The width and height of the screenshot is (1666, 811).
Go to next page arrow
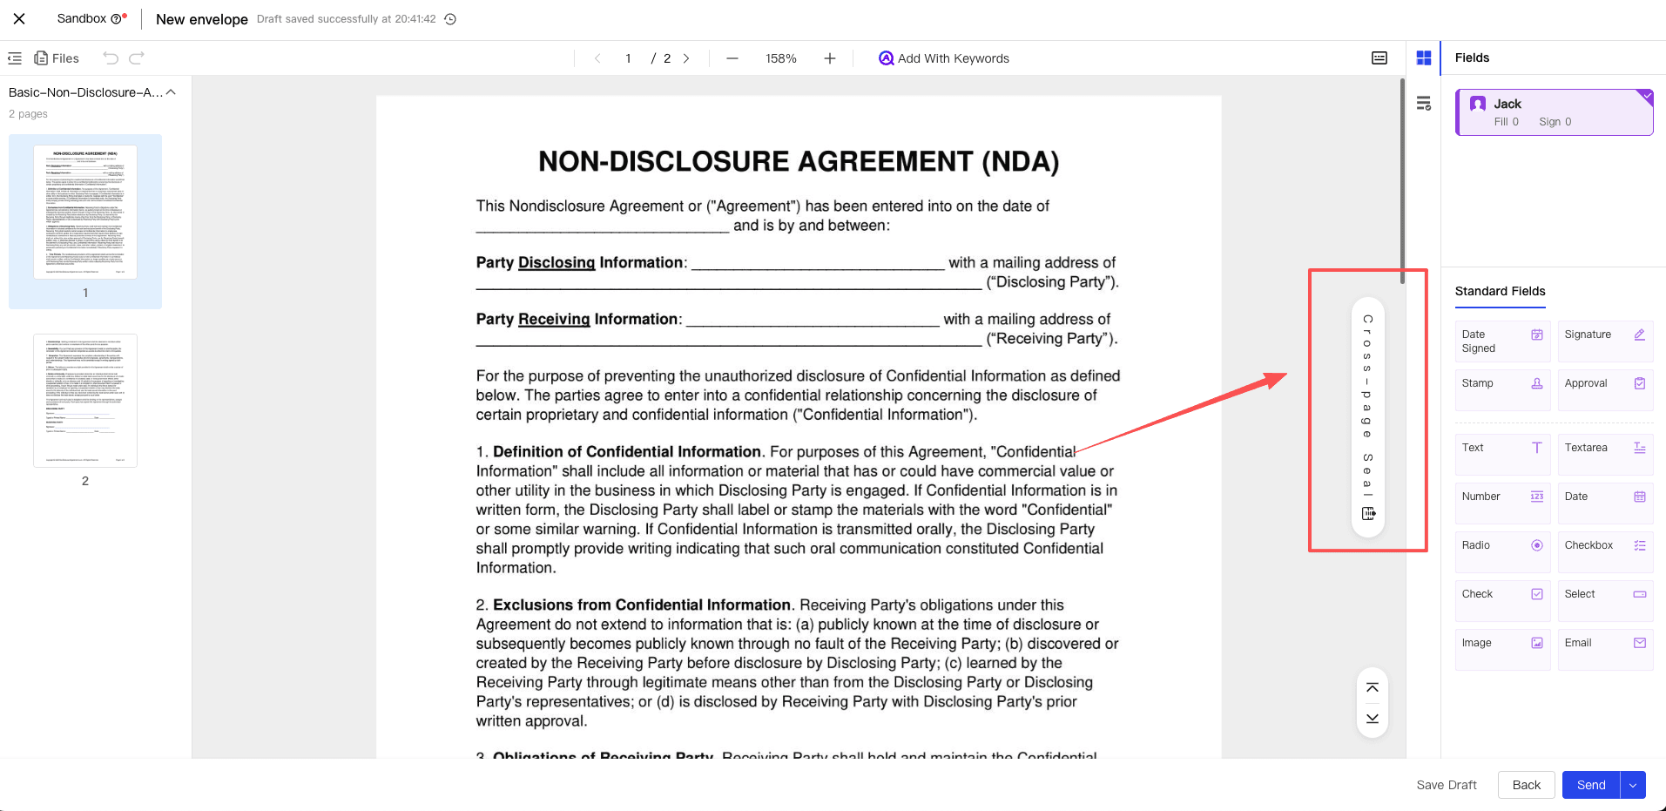[x=686, y=58]
